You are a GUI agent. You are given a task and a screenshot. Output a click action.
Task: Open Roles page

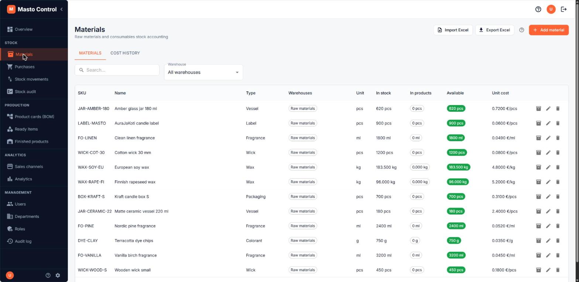pos(34,229)
